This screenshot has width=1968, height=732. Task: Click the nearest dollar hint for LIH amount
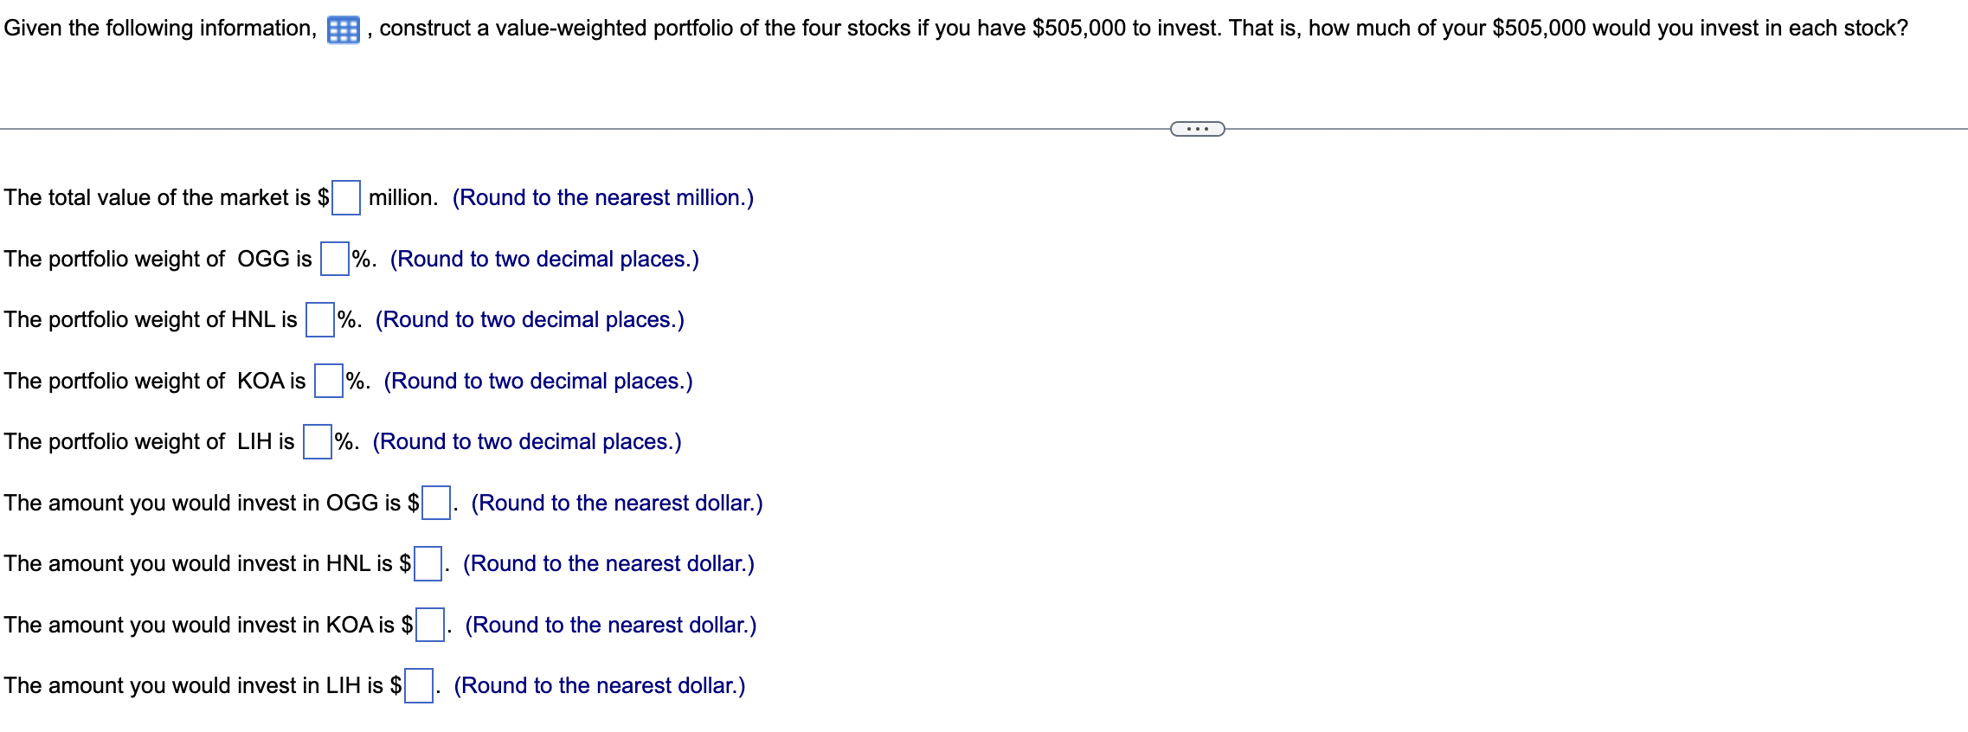600,685
